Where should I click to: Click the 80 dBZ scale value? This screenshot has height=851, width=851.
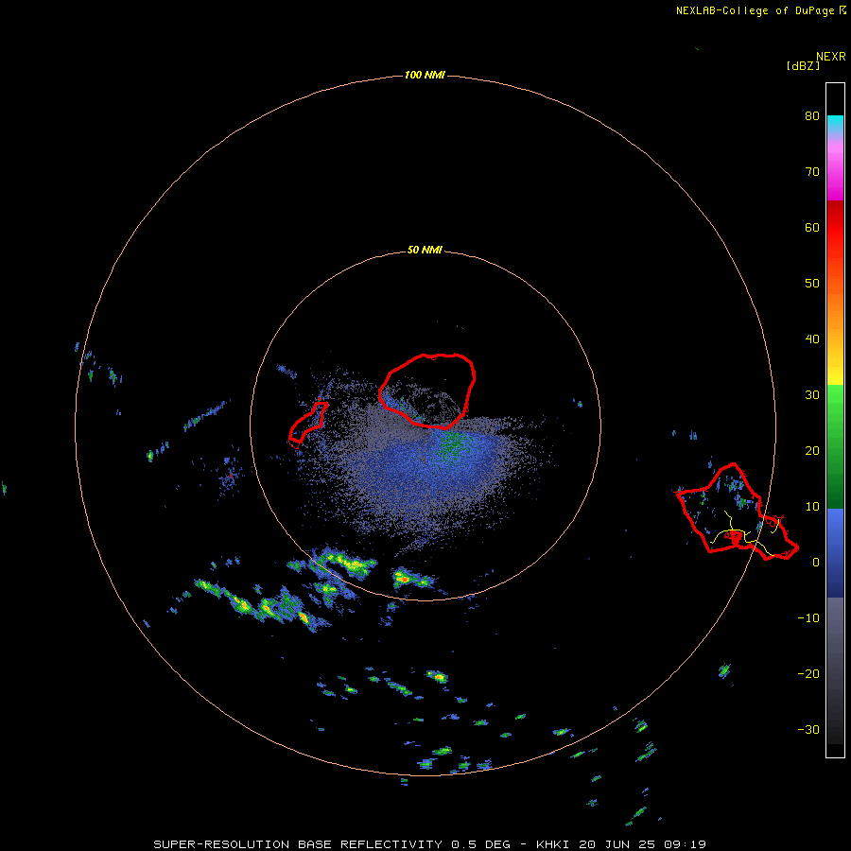coord(812,115)
